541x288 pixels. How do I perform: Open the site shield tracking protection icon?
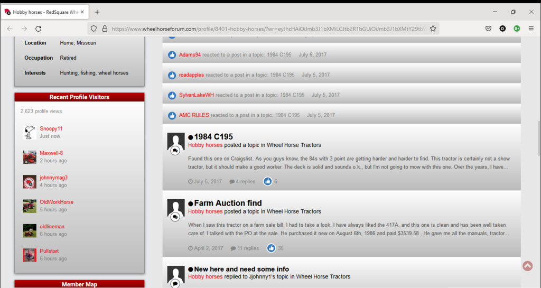[x=94, y=29]
